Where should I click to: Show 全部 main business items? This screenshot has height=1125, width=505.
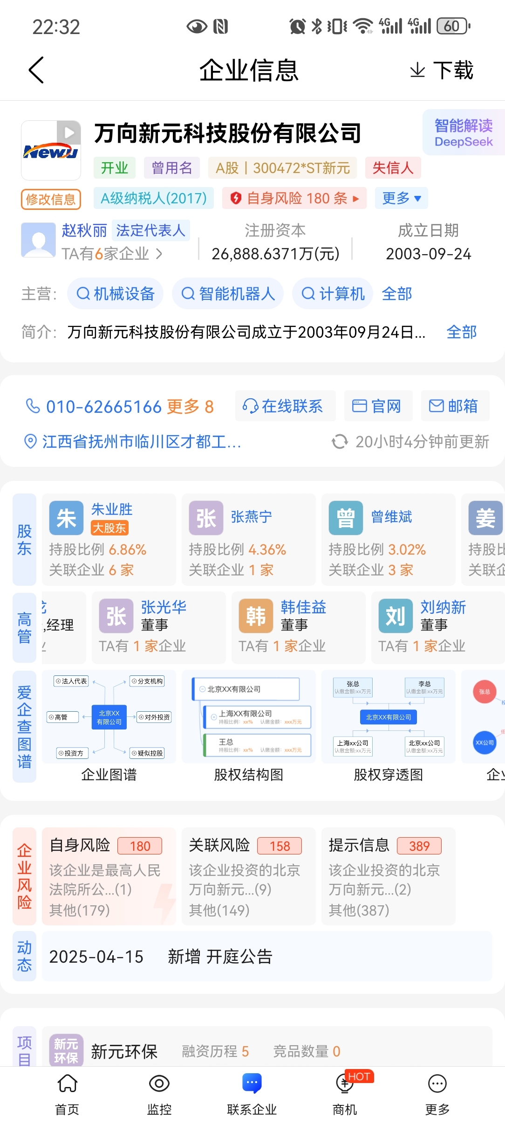pyautogui.click(x=397, y=293)
